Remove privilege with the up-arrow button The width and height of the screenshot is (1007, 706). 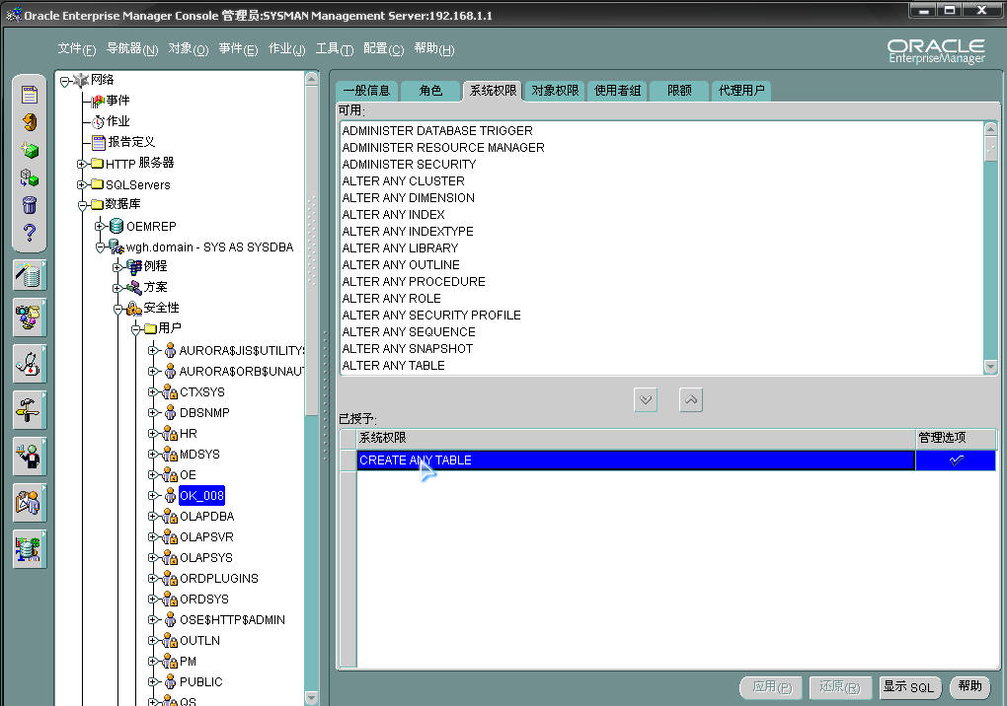tap(690, 399)
